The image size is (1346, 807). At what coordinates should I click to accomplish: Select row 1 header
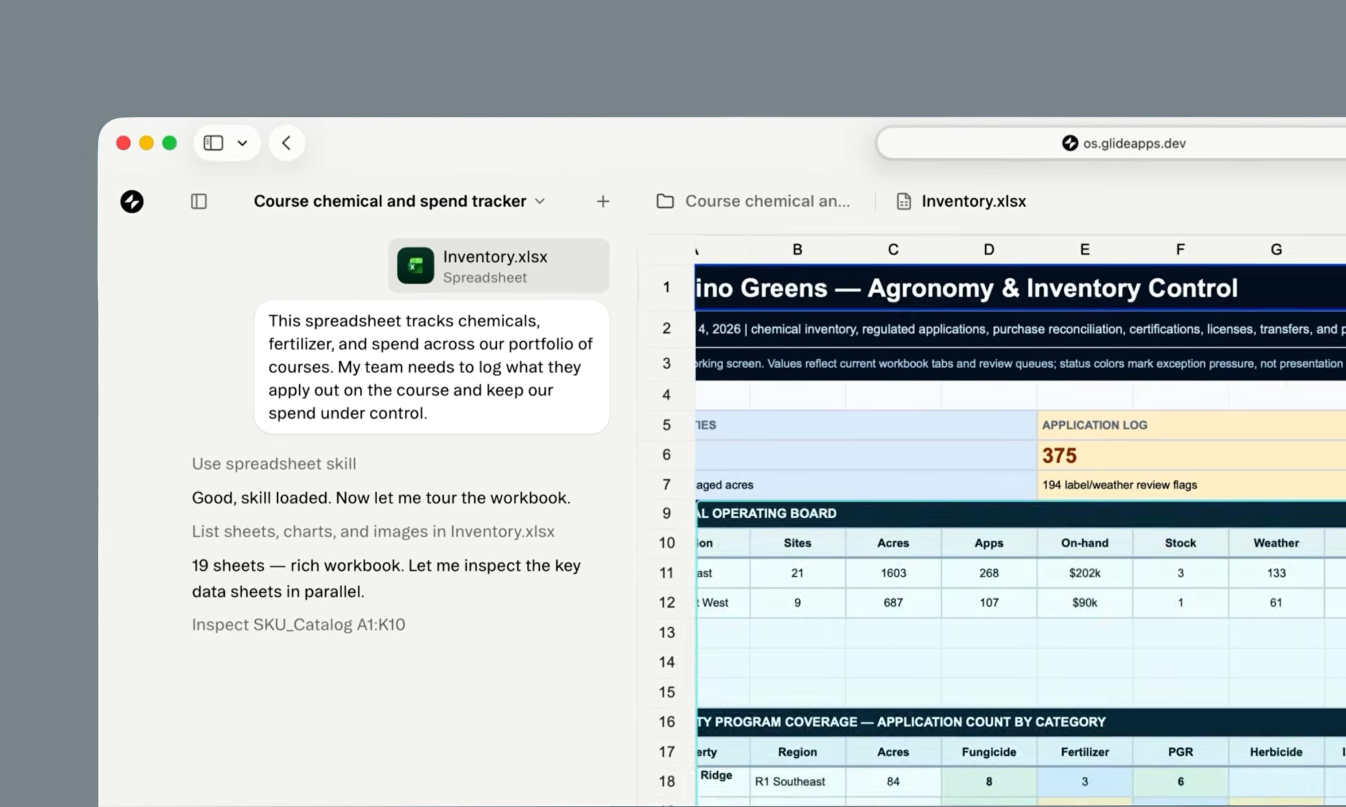(x=666, y=287)
